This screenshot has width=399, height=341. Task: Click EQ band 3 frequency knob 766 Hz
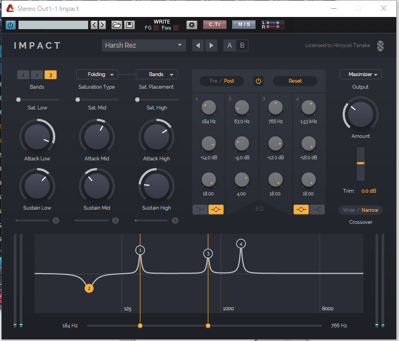(275, 107)
